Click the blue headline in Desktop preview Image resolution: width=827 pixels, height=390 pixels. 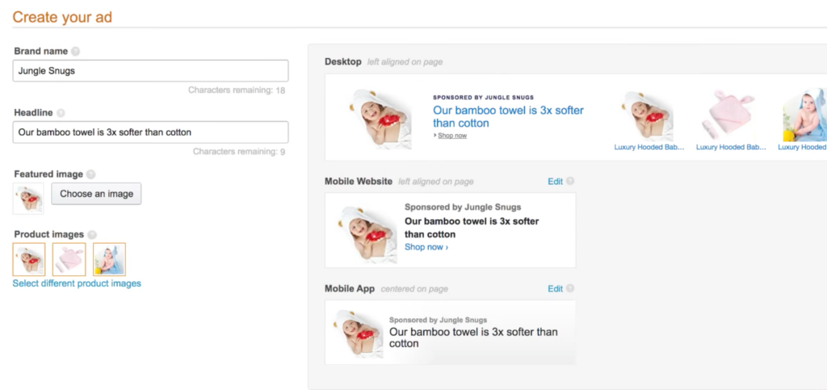[507, 116]
